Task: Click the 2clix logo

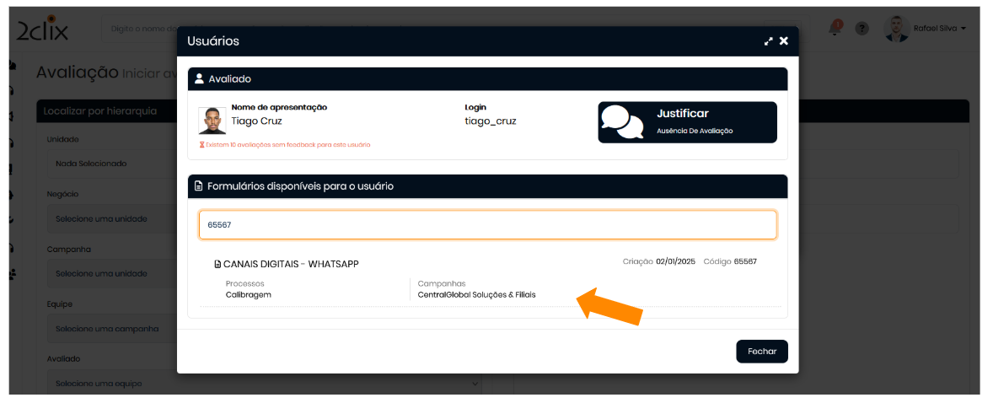Action: [x=42, y=30]
